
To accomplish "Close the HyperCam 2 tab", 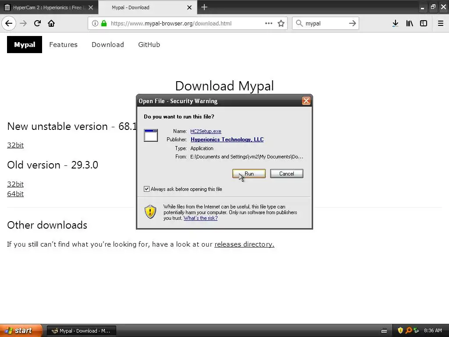I will pos(91,7).
